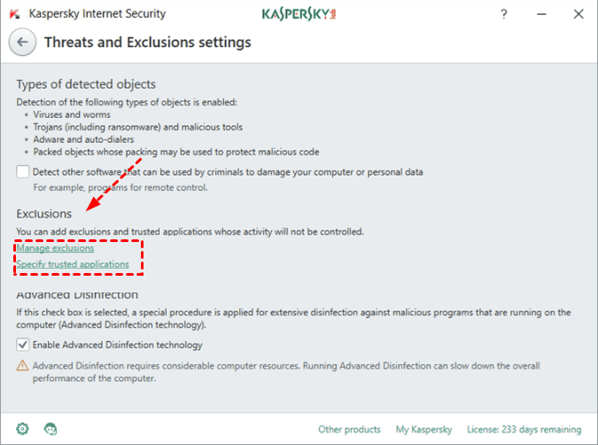
Task: Open help with the question mark icon
Action: [x=504, y=14]
